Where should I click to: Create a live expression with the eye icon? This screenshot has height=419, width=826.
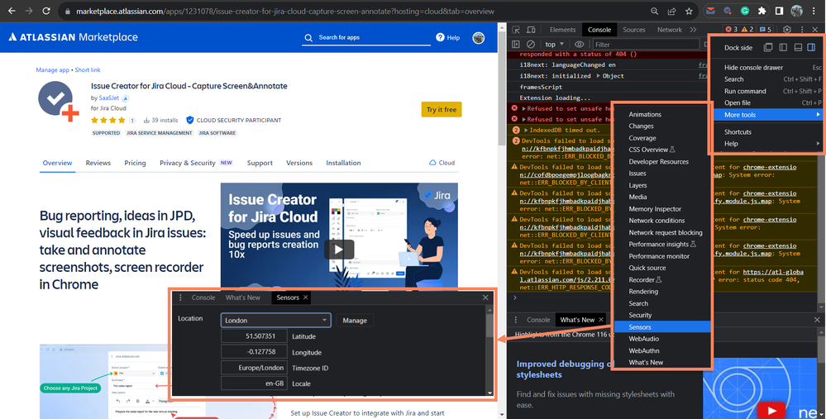[x=580, y=45]
